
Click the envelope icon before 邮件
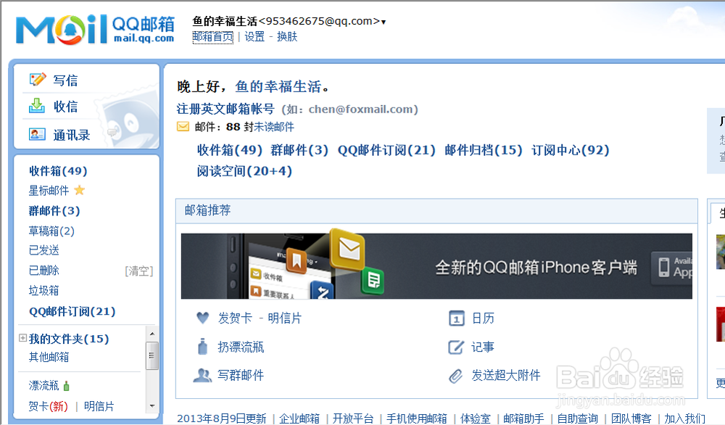click(x=183, y=127)
